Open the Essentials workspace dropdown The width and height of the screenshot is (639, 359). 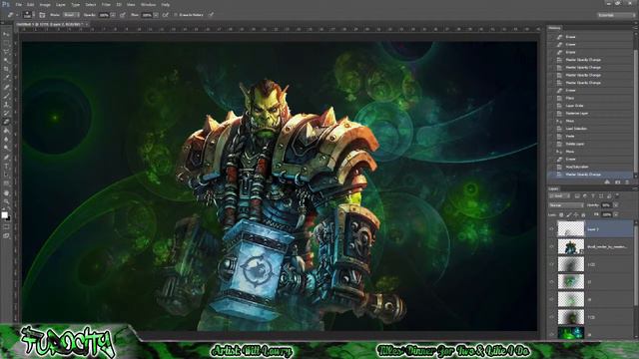pos(616,15)
